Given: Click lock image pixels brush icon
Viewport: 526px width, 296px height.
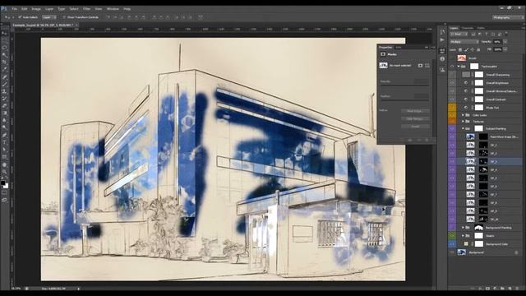Looking at the screenshot, I should click(x=466, y=49).
